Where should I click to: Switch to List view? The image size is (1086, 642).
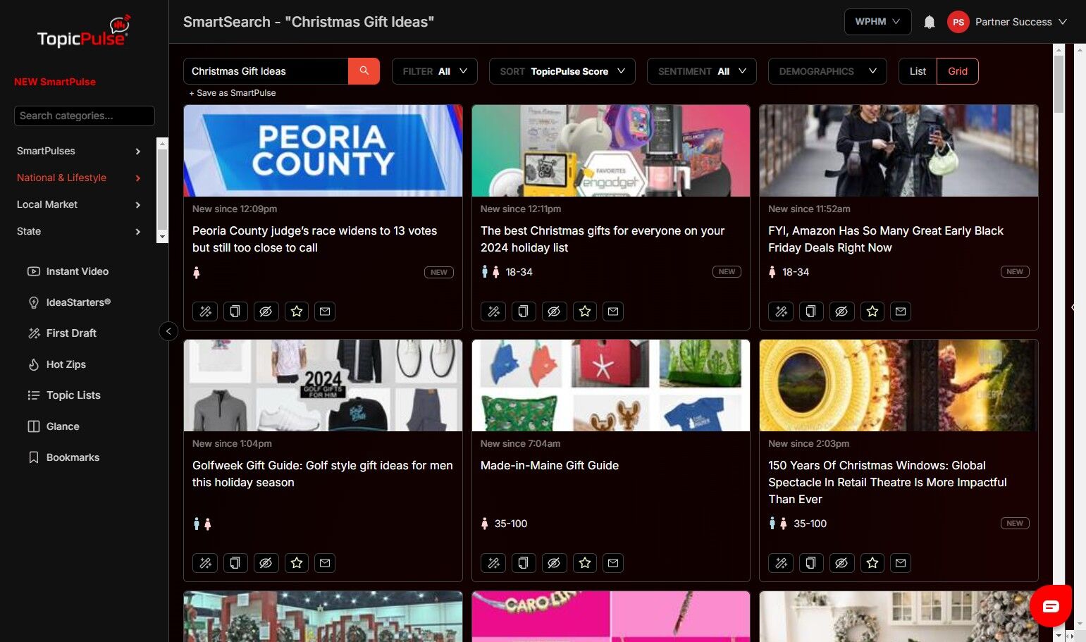click(918, 71)
